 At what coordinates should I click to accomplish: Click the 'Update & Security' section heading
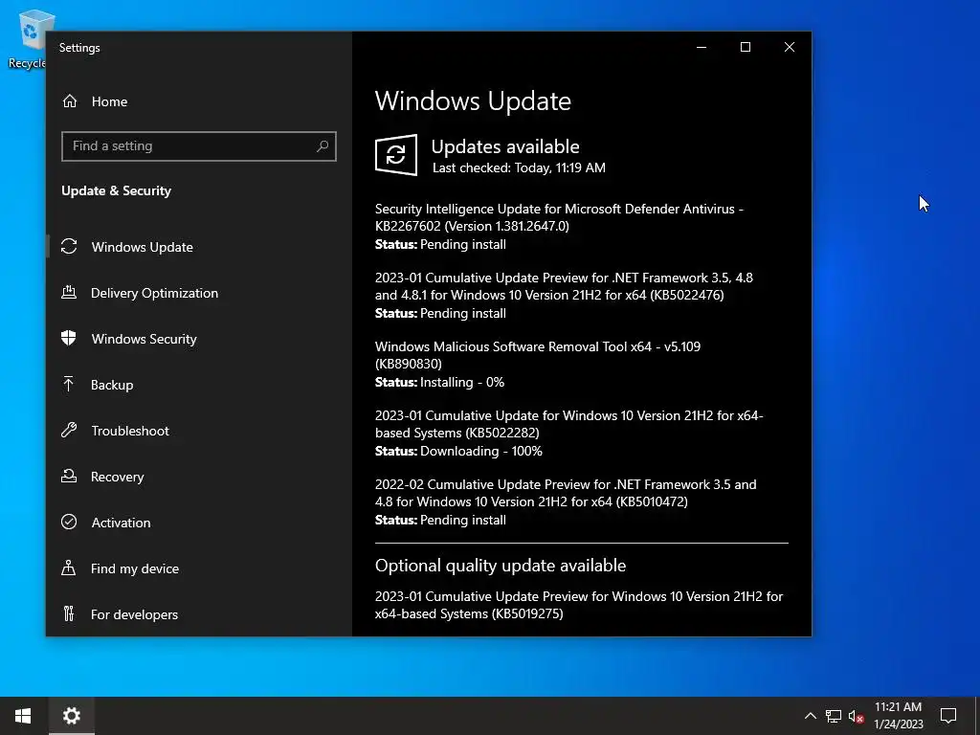click(116, 190)
